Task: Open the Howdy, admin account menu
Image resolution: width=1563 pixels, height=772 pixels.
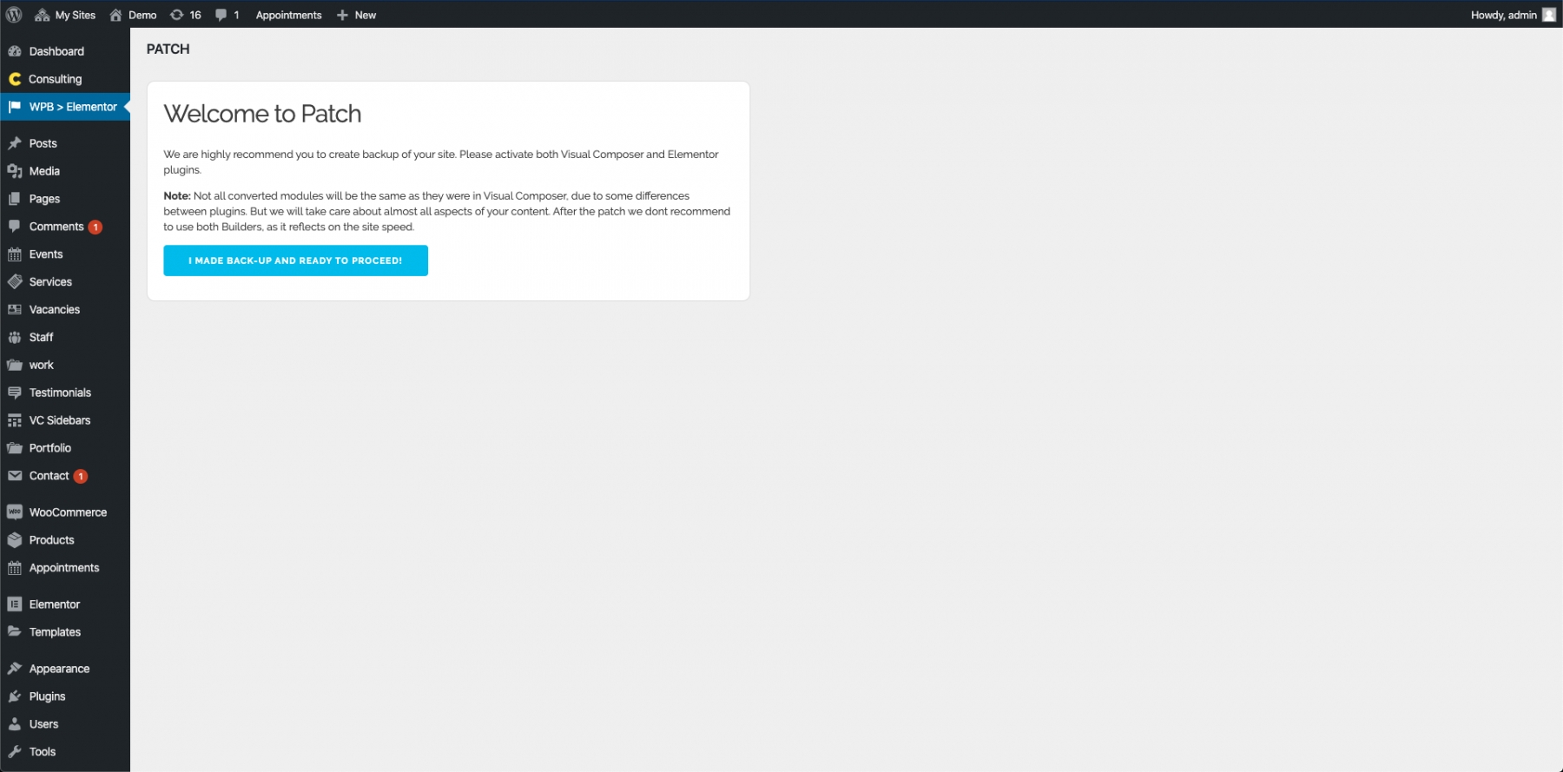Action: click(x=1503, y=15)
